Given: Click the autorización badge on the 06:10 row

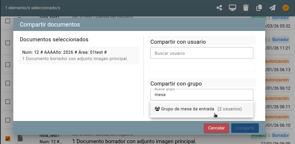Looking at the screenshot, I should [x=277, y=117].
